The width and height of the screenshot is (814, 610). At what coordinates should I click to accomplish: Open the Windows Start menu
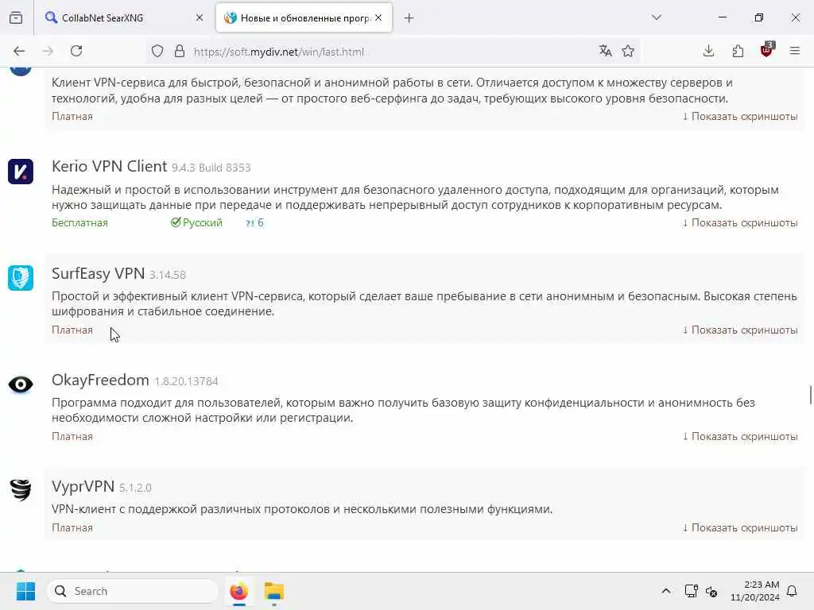click(25, 591)
